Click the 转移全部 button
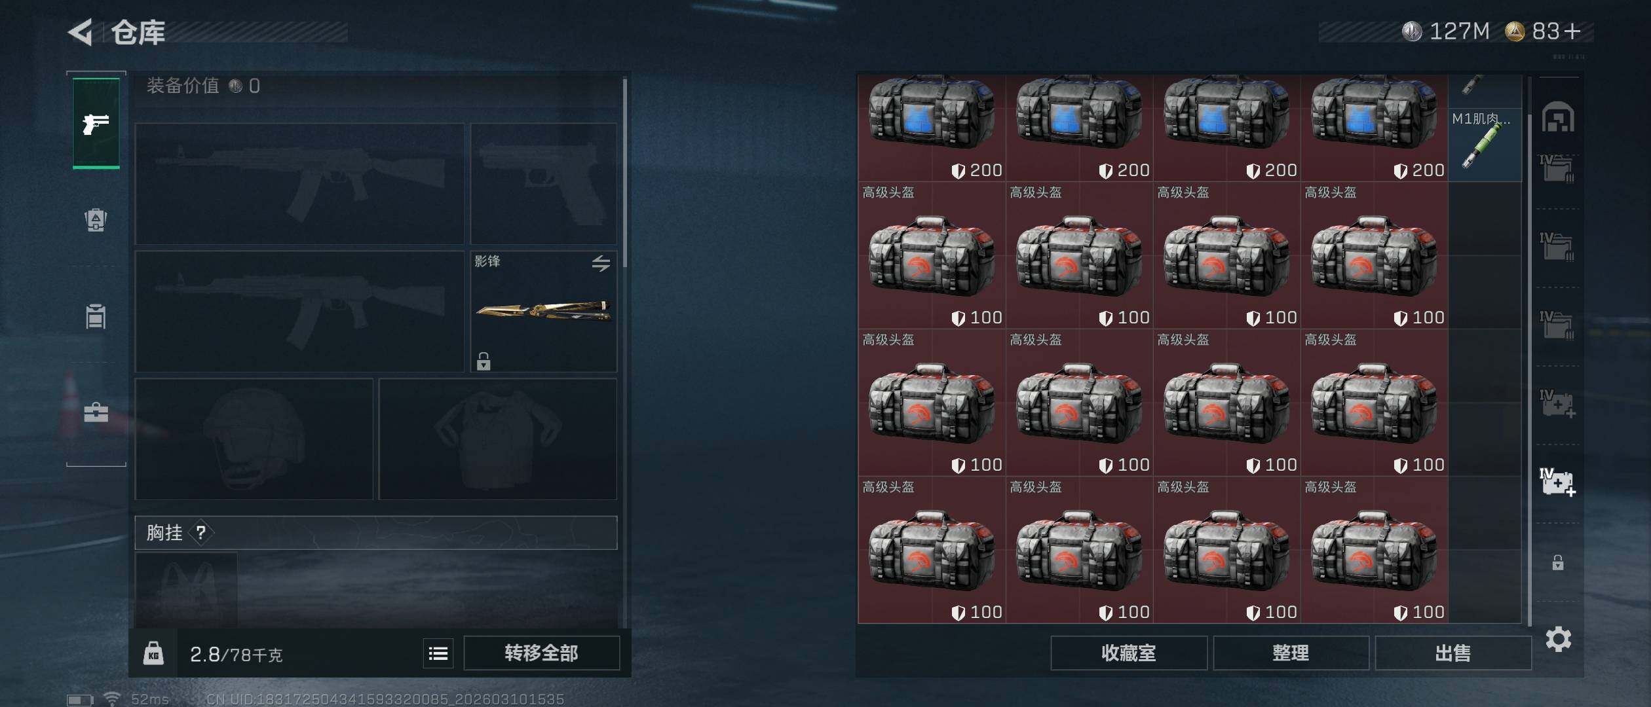 click(x=541, y=653)
